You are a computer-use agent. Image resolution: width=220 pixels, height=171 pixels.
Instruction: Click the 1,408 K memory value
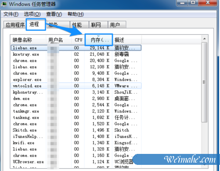101,136
